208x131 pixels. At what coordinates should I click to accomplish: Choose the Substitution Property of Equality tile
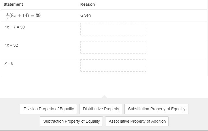(156, 109)
